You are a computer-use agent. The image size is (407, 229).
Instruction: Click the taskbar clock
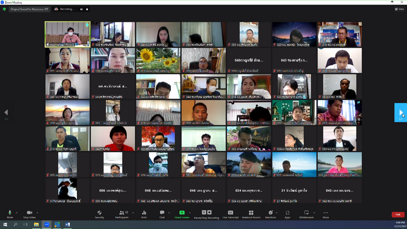(x=400, y=224)
